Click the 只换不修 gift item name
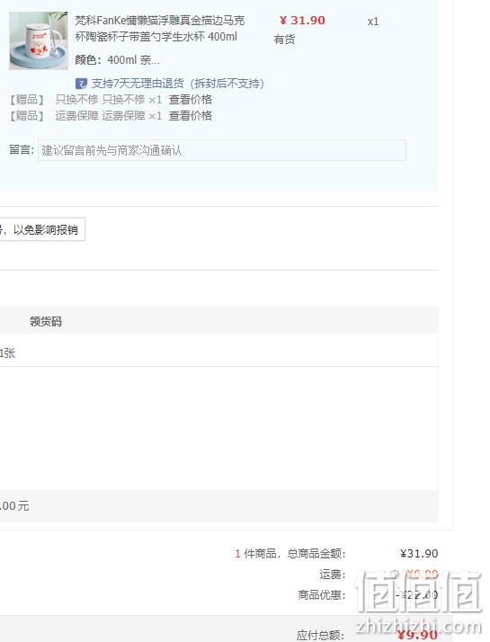The height and width of the screenshot is (642, 490). [x=101, y=100]
